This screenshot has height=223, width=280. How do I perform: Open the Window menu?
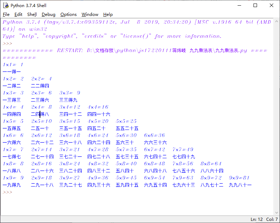tap(90, 15)
